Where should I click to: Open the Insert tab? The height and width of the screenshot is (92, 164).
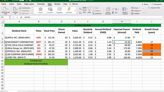point(12,4)
